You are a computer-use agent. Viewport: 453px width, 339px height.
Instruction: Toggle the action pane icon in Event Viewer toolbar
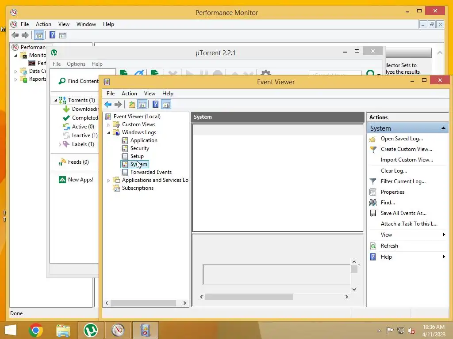coord(166,104)
